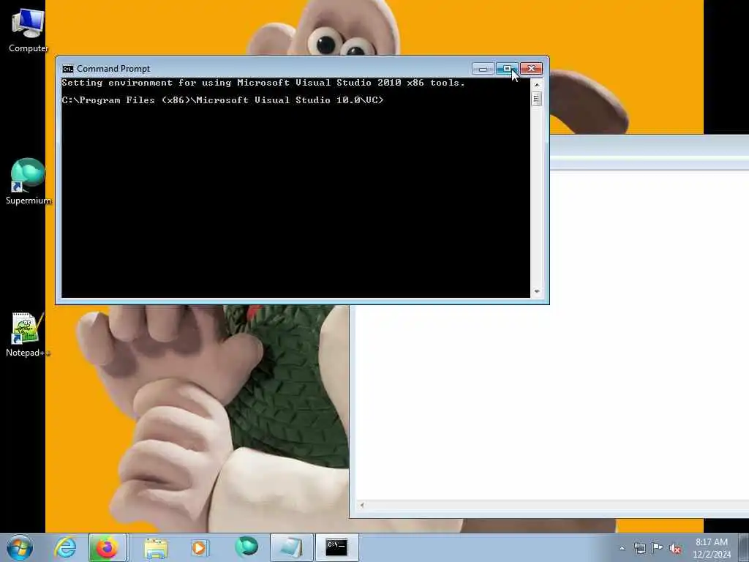Screen dimensions: 749x562
Task: Click the left scroll arrow in background window
Action: (362, 505)
